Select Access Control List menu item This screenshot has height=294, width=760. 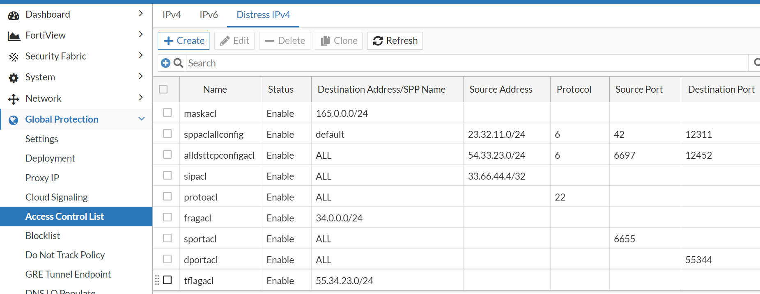click(76, 217)
